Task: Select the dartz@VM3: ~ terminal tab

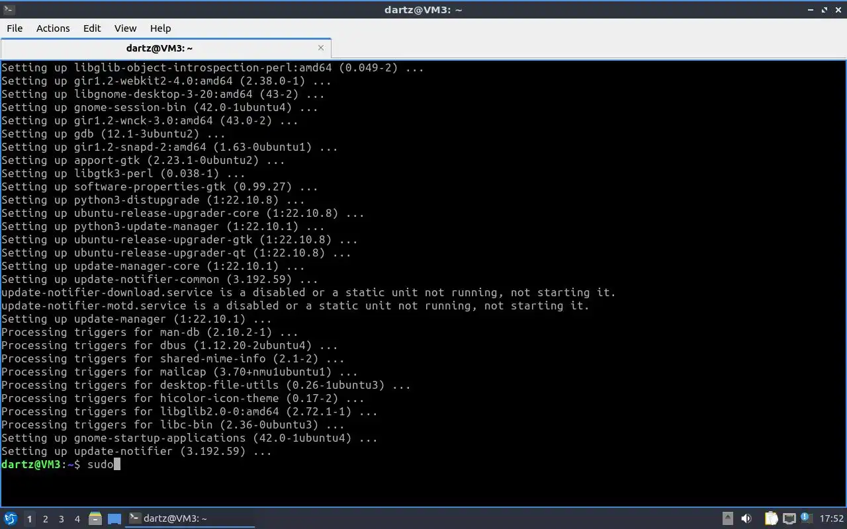Action: pos(165,48)
